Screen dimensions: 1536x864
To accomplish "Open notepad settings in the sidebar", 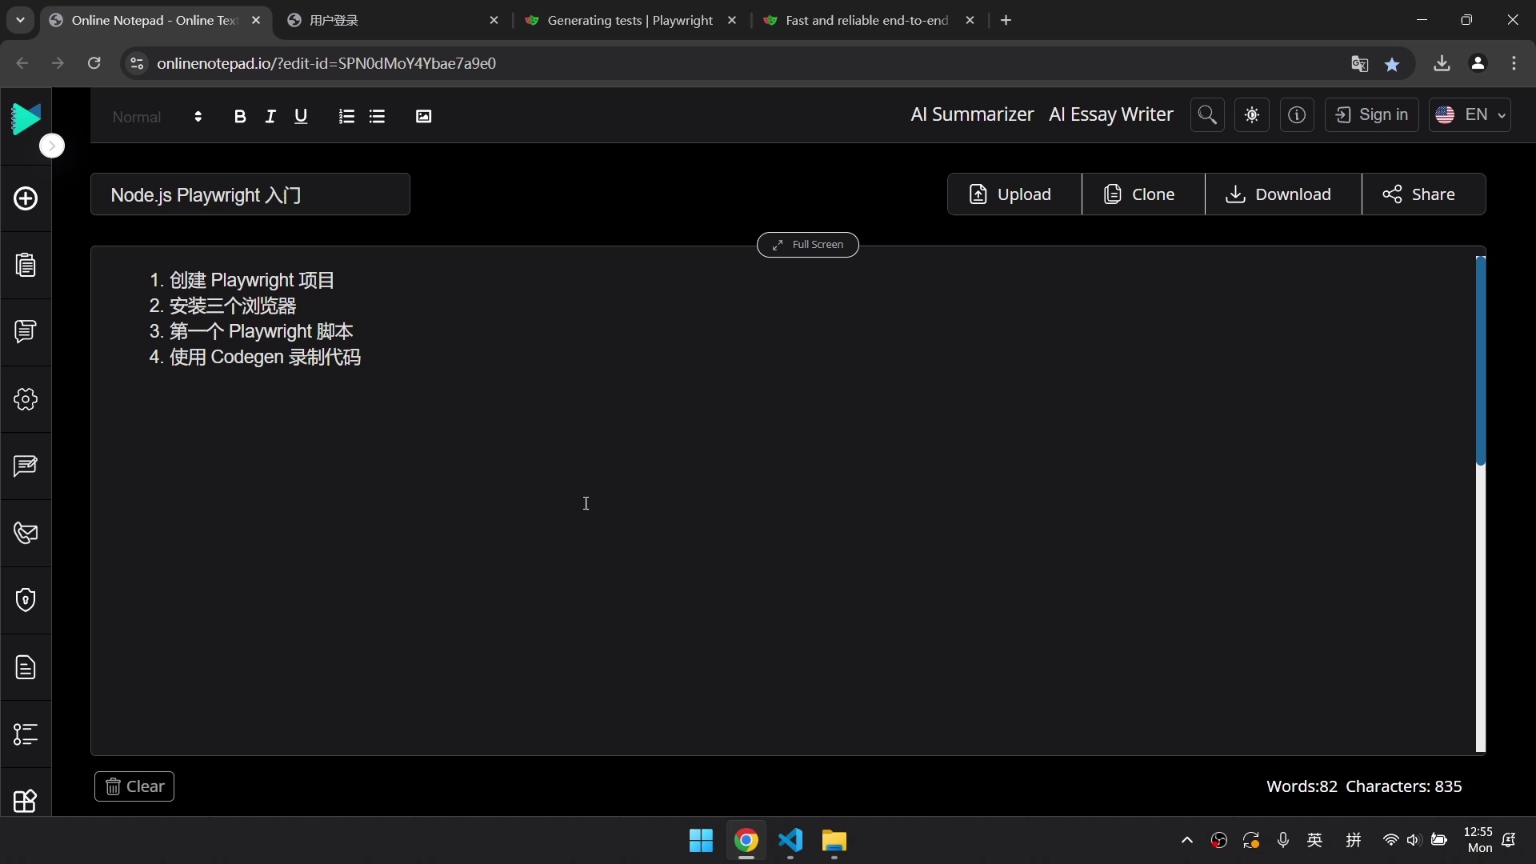I will click(26, 400).
